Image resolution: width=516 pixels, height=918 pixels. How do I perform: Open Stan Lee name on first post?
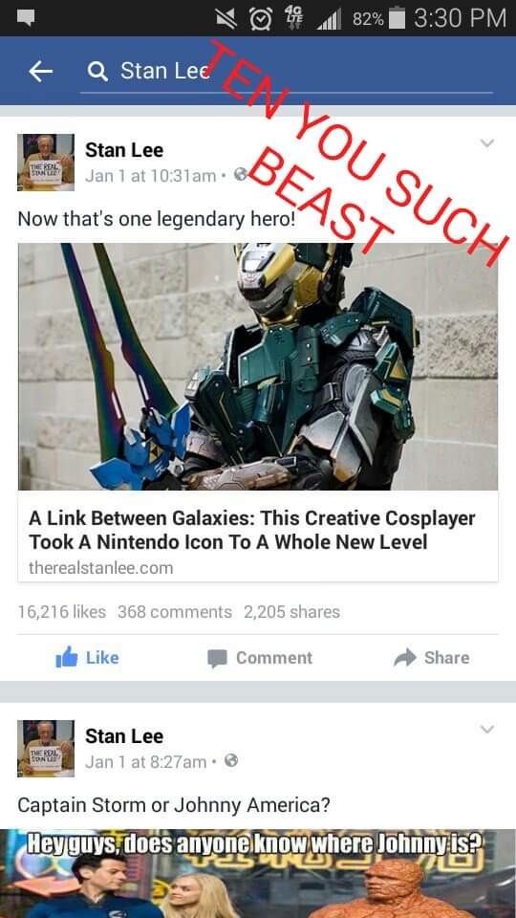point(124,150)
